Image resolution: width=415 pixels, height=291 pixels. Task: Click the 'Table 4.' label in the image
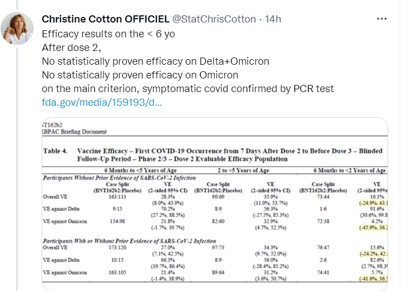(x=55, y=151)
